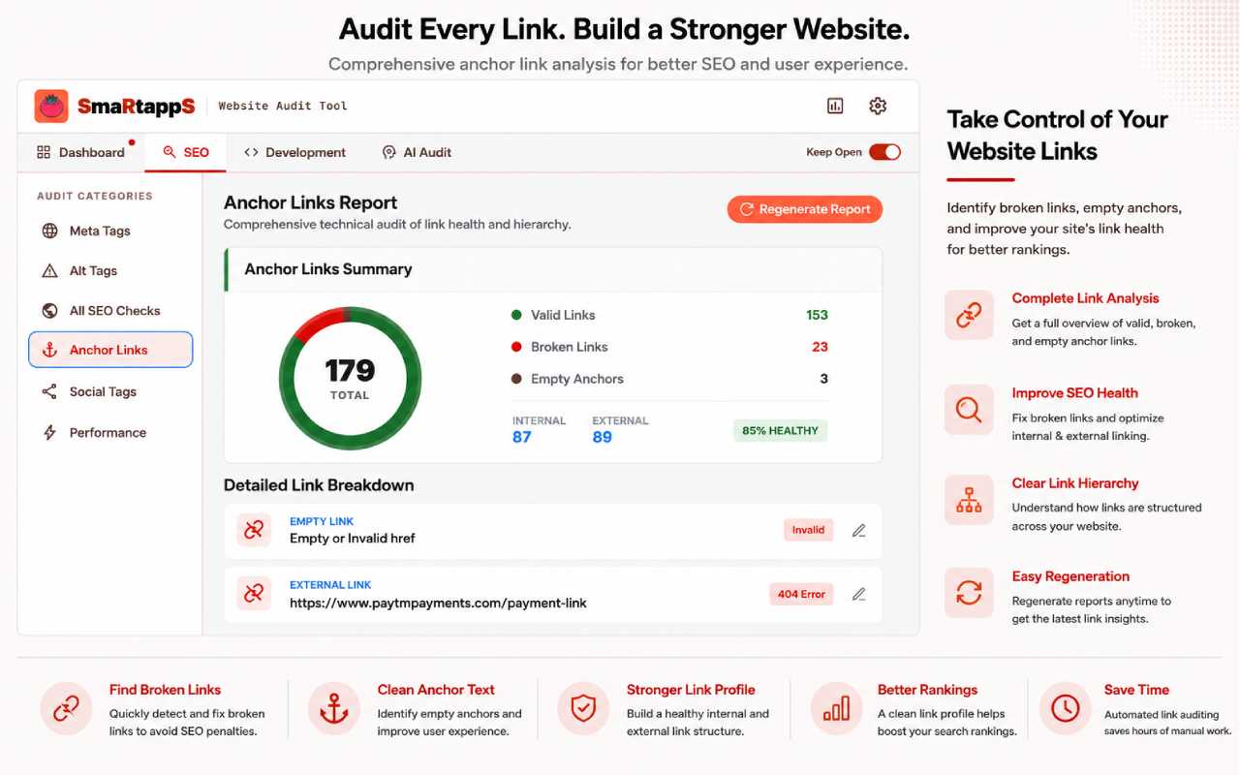
Task: Click the Save Time heading
Action: click(1136, 690)
